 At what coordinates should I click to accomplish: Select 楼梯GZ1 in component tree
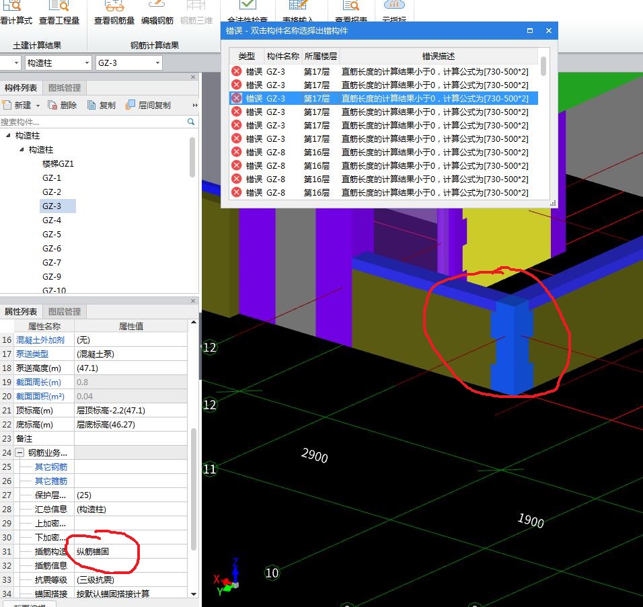(x=58, y=164)
